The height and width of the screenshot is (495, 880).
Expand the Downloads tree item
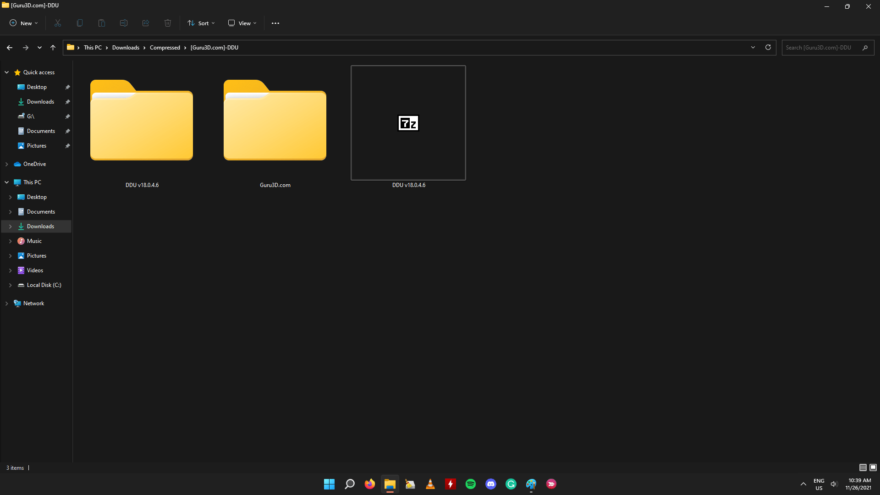pyautogui.click(x=10, y=226)
